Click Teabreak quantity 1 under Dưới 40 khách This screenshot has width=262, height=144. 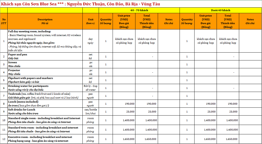click(187, 96)
